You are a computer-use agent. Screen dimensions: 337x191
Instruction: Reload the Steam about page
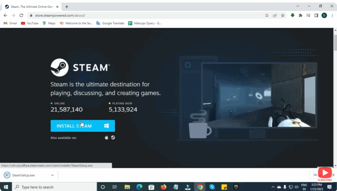click(x=21, y=15)
